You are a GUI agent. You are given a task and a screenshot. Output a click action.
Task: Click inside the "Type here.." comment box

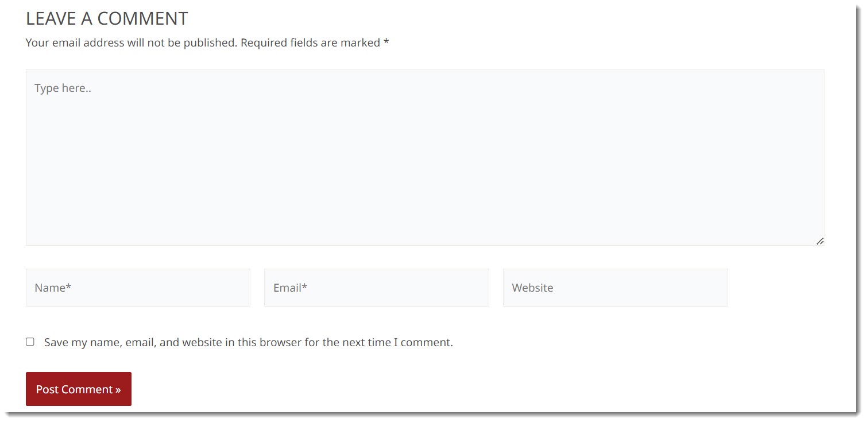[x=426, y=158]
